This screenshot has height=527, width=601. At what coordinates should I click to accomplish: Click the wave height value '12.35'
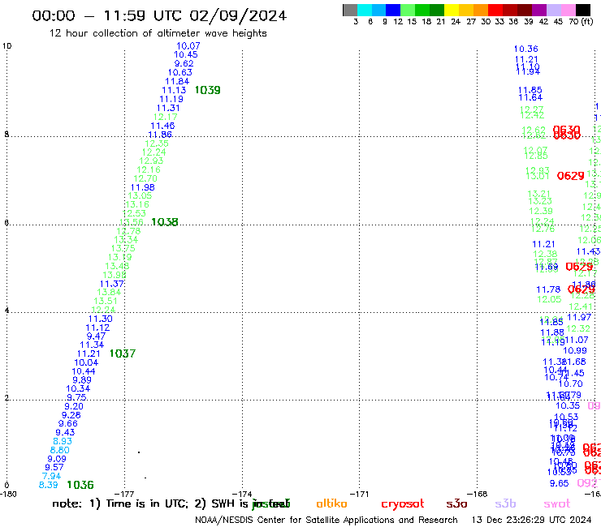157,144
